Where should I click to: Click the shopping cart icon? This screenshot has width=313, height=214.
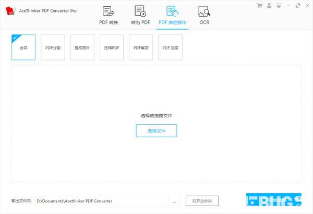coord(259,6)
